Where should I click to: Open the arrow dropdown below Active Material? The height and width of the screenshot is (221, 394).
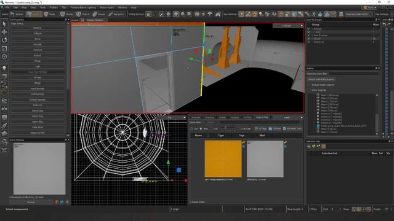(x=67, y=202)
